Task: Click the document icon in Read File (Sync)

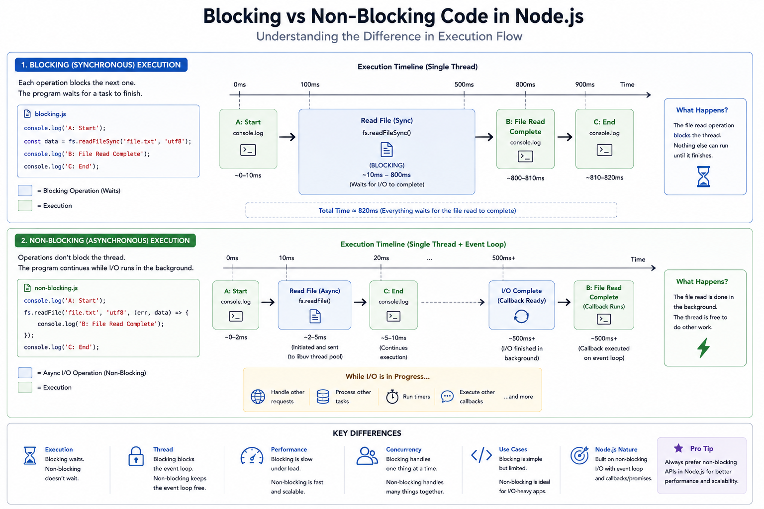Action: [386, 149]
